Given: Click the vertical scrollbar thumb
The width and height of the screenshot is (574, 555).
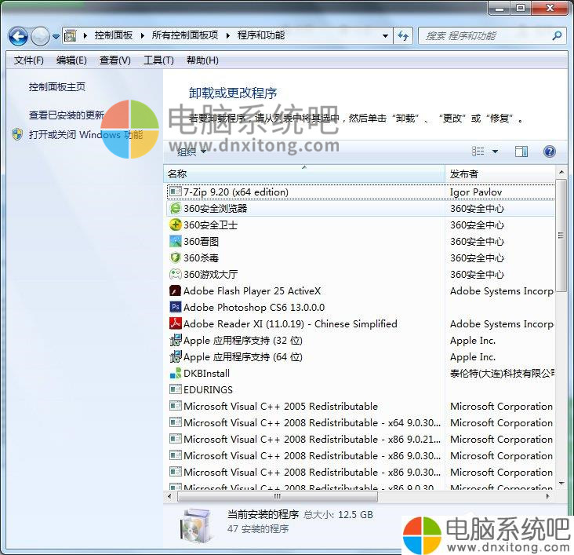Looking at the screenshot, I should coord(561,235).
